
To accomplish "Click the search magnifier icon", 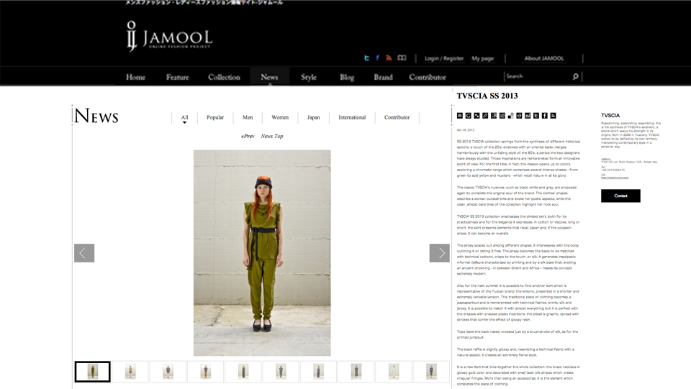I will pyautogui.click(x=576, y=76).
